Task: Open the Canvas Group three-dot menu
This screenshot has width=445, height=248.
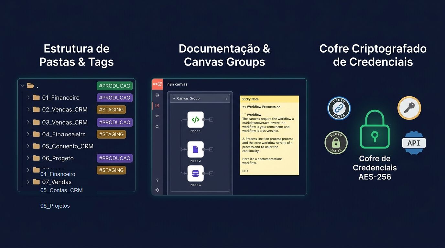Action: pyautogui.click(x=226, y=98)
